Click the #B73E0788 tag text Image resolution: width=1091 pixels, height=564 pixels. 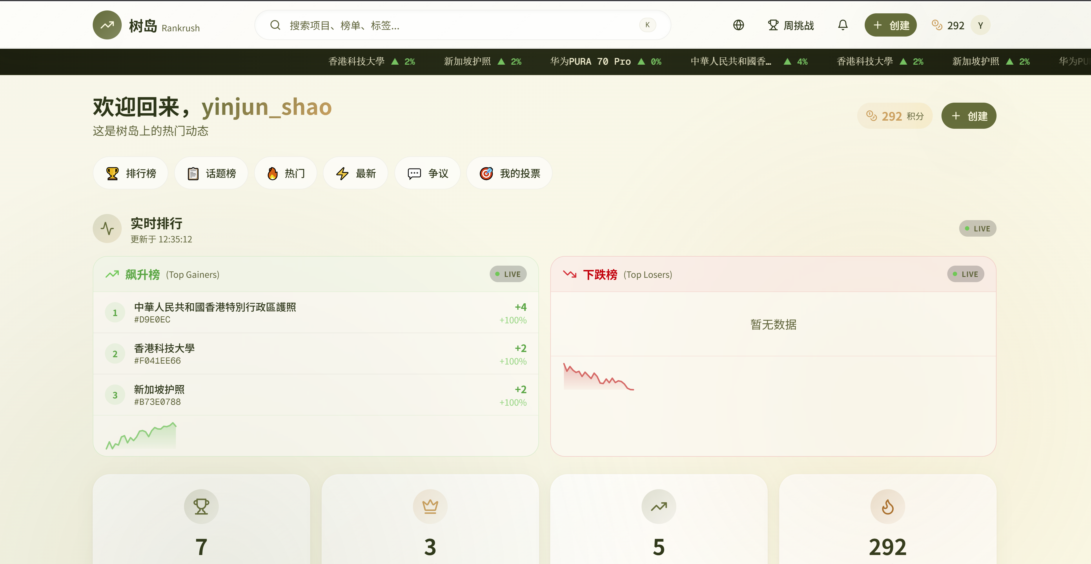pos(157,402)
